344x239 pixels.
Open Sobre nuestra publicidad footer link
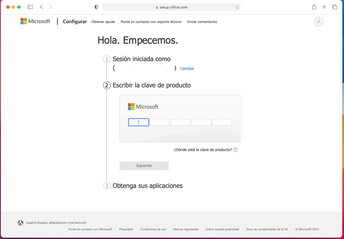[x=222, y=229]
